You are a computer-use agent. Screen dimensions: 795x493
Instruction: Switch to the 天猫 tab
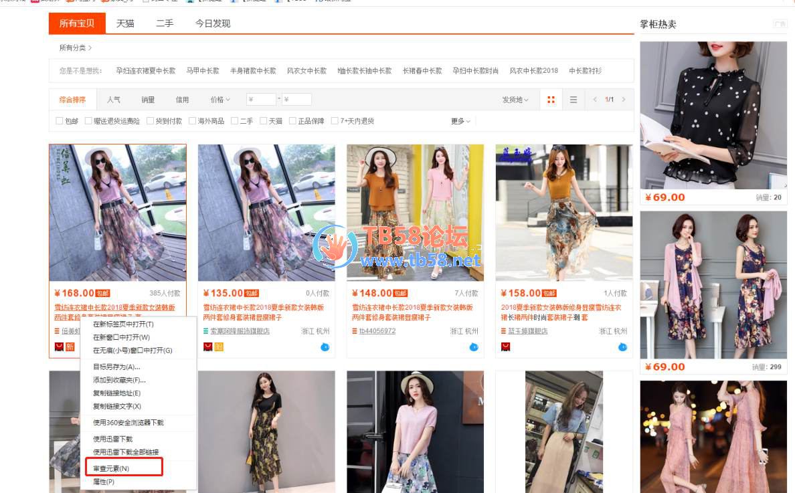pos(125,23)
